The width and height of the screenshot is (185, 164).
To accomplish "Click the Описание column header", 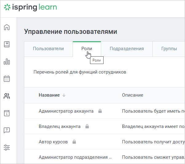I will click(x=132, y=95).
